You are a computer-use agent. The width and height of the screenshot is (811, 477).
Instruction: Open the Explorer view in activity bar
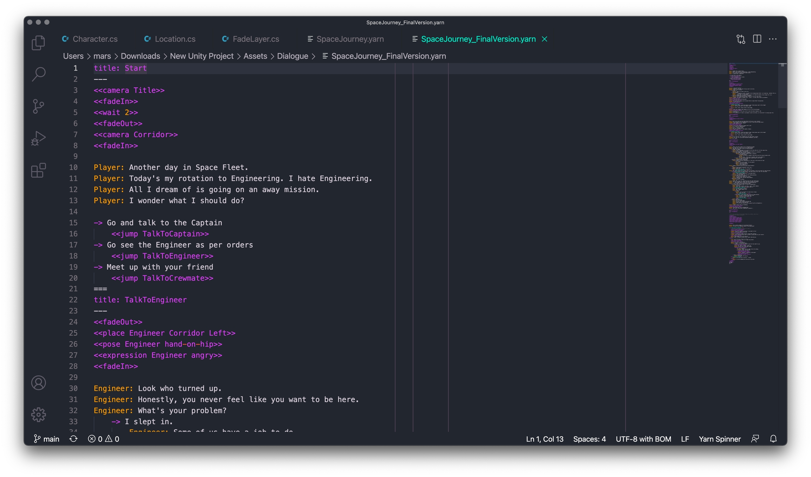(38, 43)
